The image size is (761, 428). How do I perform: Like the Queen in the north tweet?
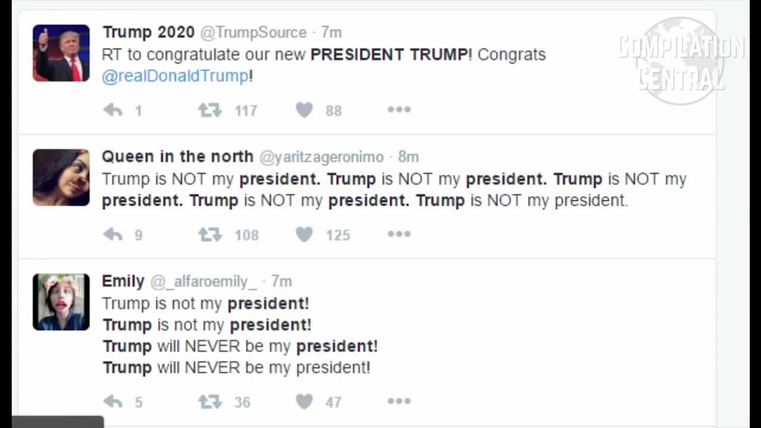coord(304,234)
